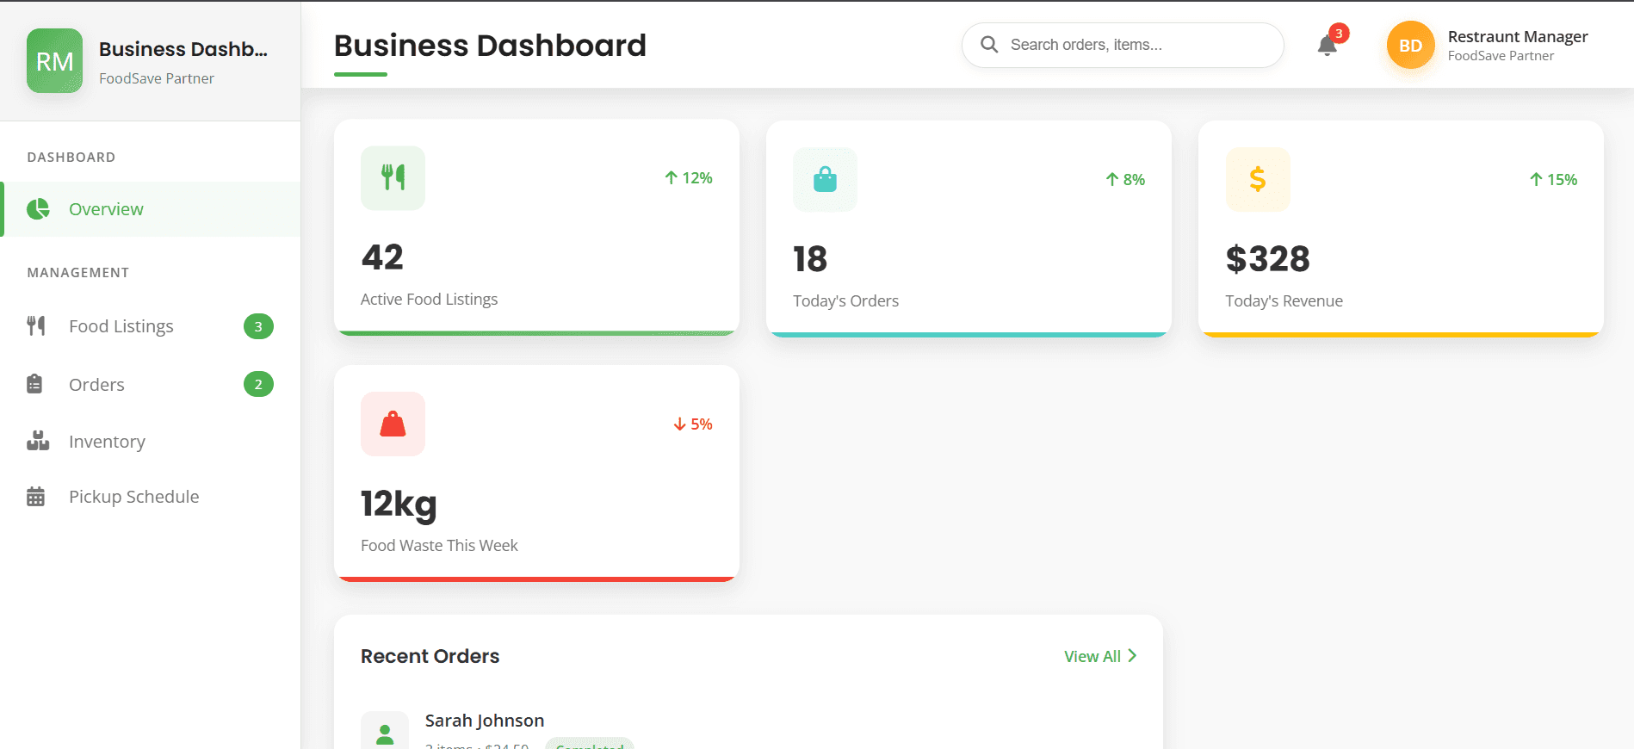Click the Recent Orders heading

pos(430,656)
